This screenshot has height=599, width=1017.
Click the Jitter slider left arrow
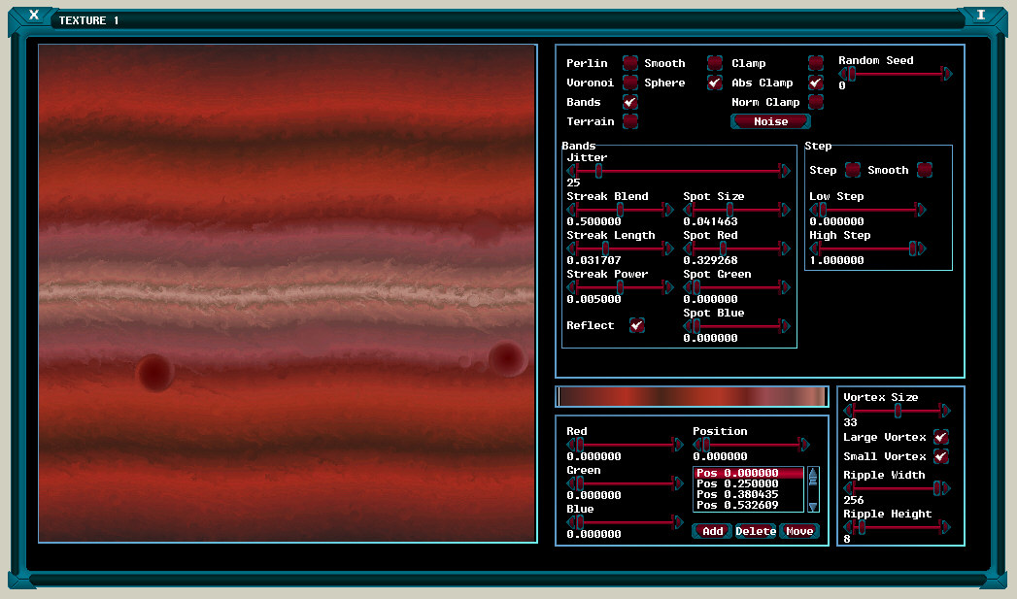point(571,171)
